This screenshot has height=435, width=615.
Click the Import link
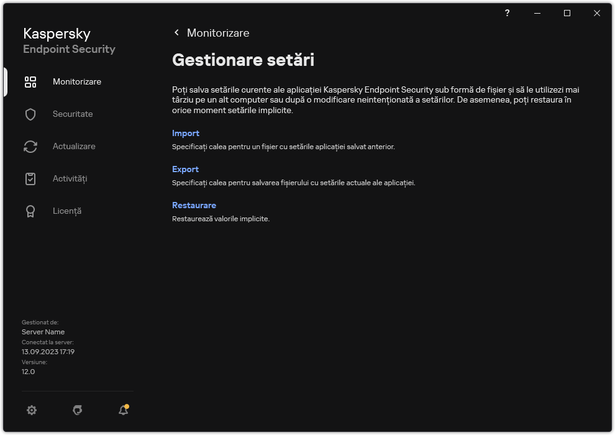[x=185, y=133]
